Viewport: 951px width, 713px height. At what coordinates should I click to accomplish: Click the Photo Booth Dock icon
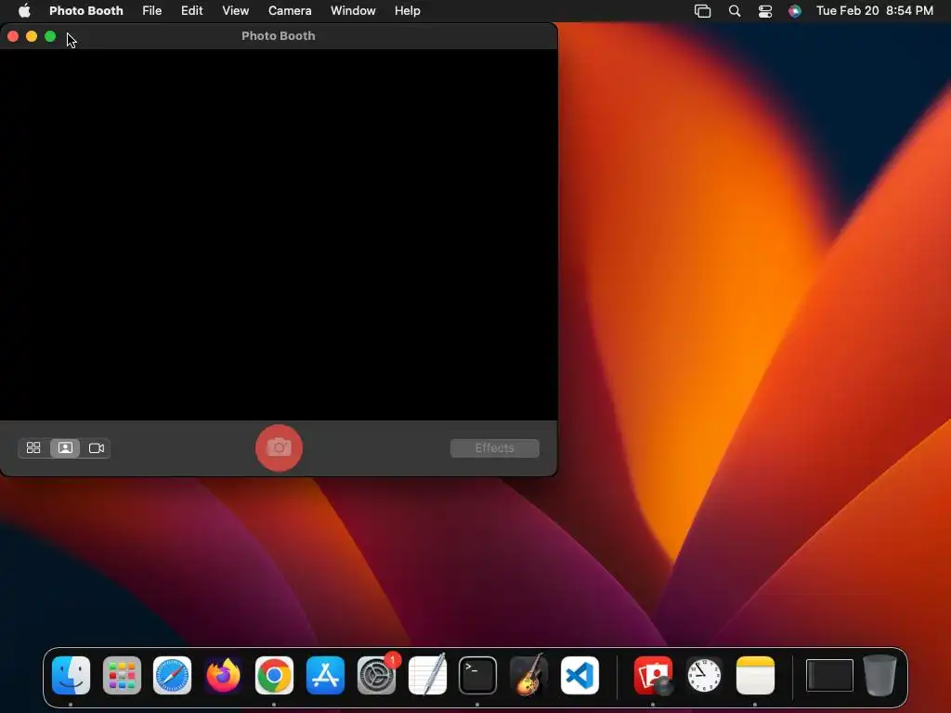tap(653, 675)
